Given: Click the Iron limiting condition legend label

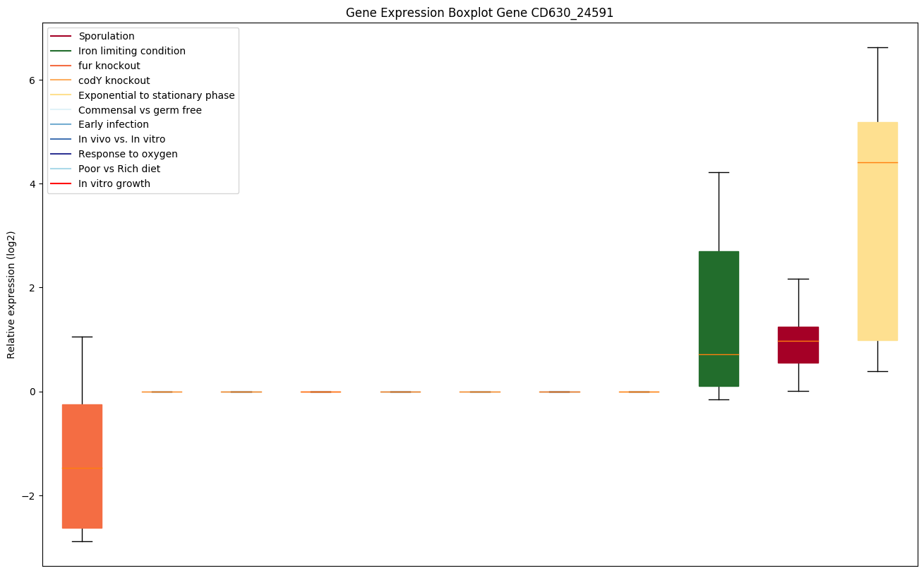Looking at the screenshot, I should tap(131, 51).
